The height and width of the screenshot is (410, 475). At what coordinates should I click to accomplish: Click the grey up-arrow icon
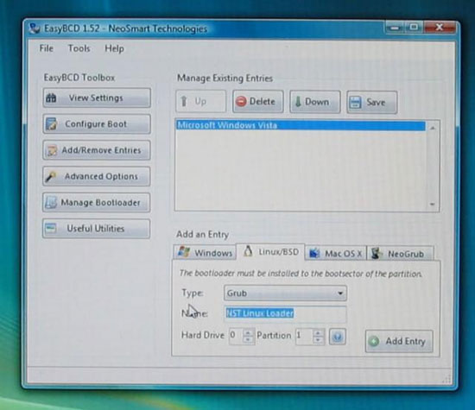(x=184, y=102)
